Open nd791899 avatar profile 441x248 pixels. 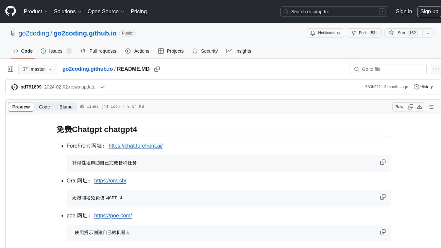[14, 87]
